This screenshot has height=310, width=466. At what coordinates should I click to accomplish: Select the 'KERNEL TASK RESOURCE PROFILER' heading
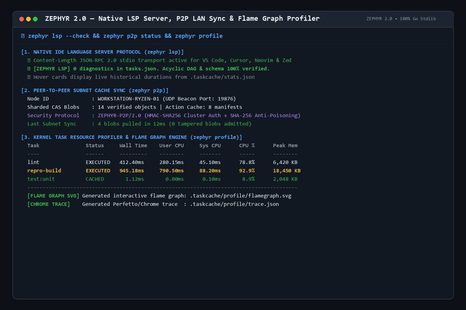click(x=132, y=137)
